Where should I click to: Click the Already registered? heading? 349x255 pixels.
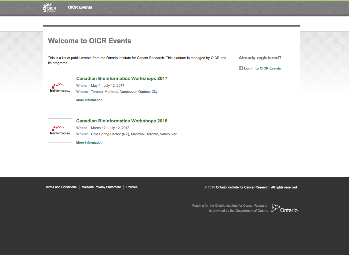click(x=260, y=58)
